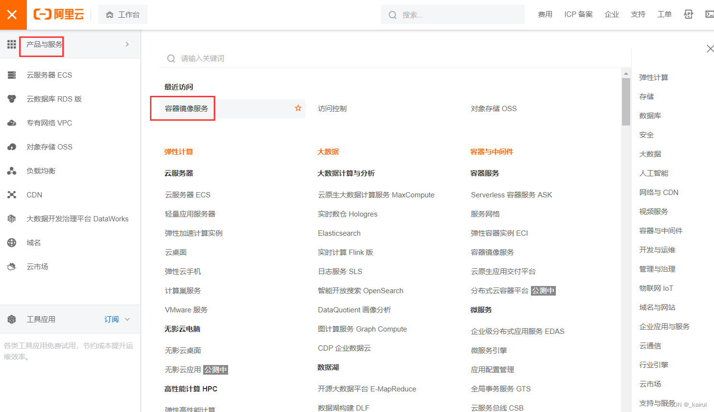Expand 产品与服务 chevron arrow

pos(127,45)
